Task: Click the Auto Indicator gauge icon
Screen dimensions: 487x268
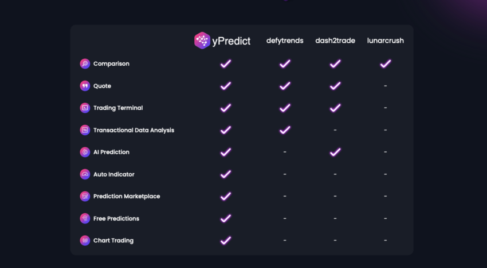Action: pos(85,174)
